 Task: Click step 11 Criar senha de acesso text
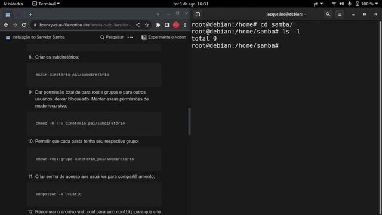coord(95,177)
